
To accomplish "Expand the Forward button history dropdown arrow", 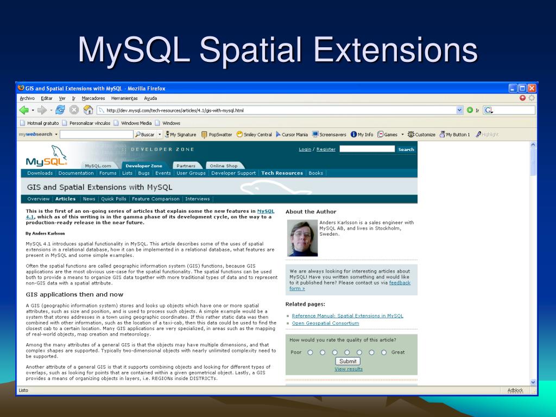I will (51, 110).
